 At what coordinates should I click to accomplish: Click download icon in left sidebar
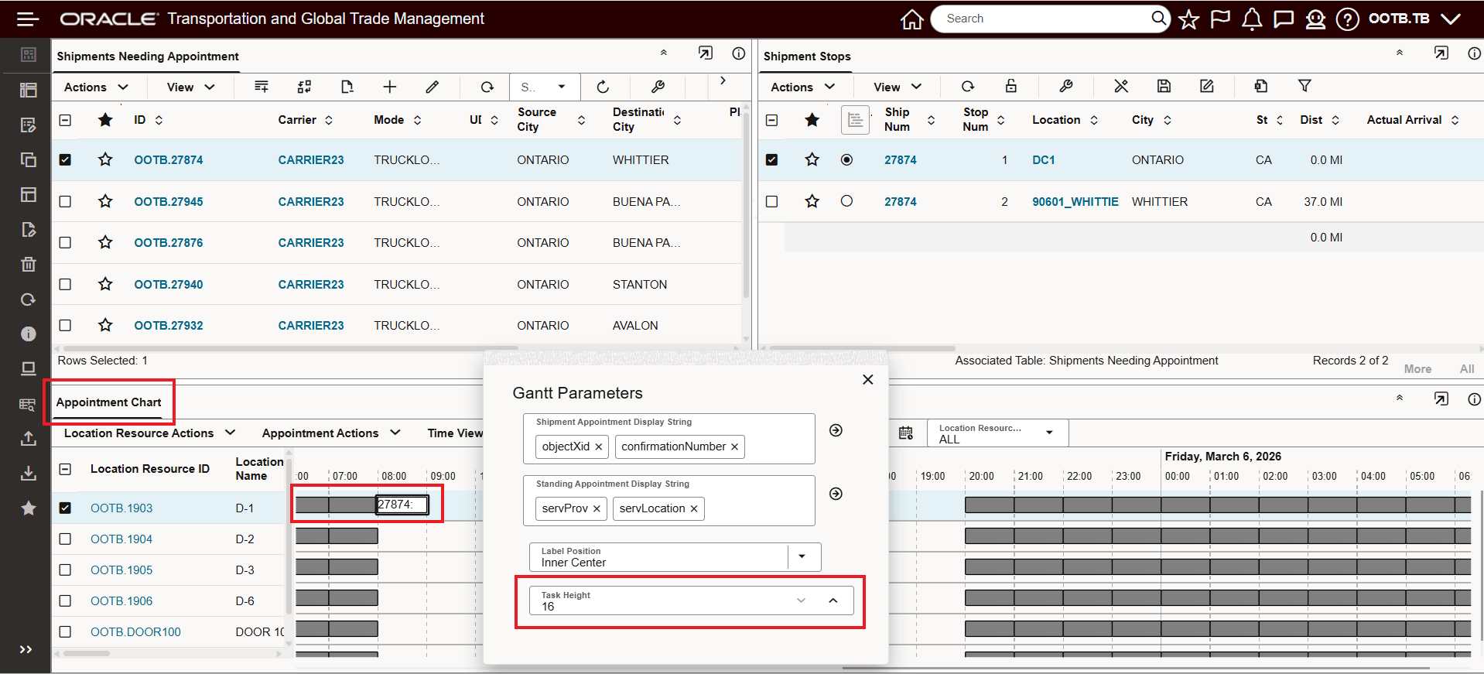click(29, 473)
